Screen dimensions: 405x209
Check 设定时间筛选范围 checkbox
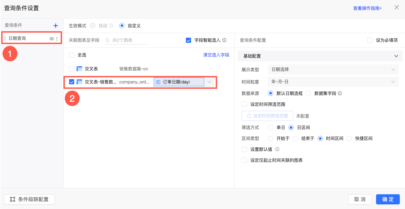tap(244, 104)
